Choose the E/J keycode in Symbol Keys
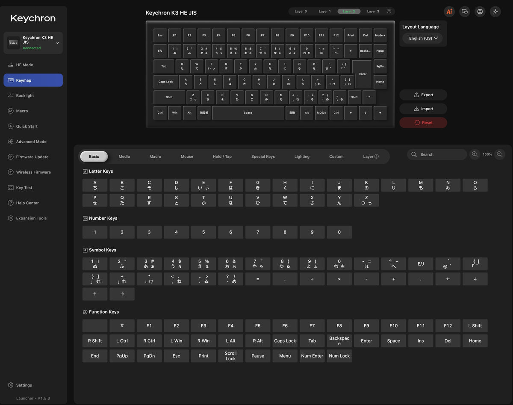The height and width of the screenshot is (405, 513). pyautogui.click(x=421, y=264)
